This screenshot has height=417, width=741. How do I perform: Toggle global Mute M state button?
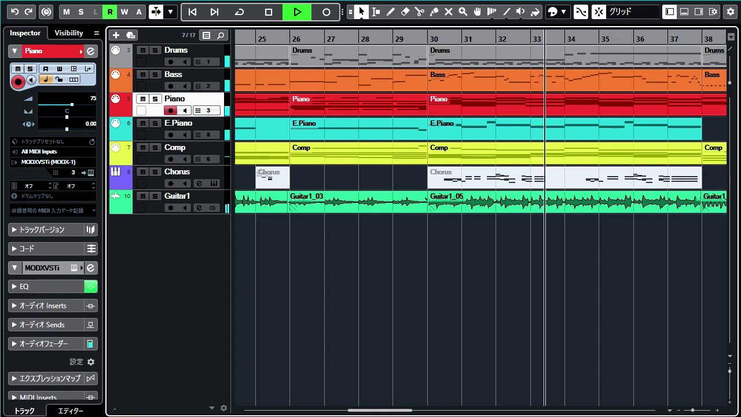coord(67,12)
